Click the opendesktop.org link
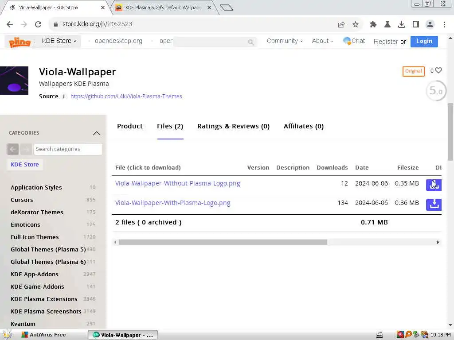Image resolution: width=454 pixels, height=340 pixels. (118, 41)
